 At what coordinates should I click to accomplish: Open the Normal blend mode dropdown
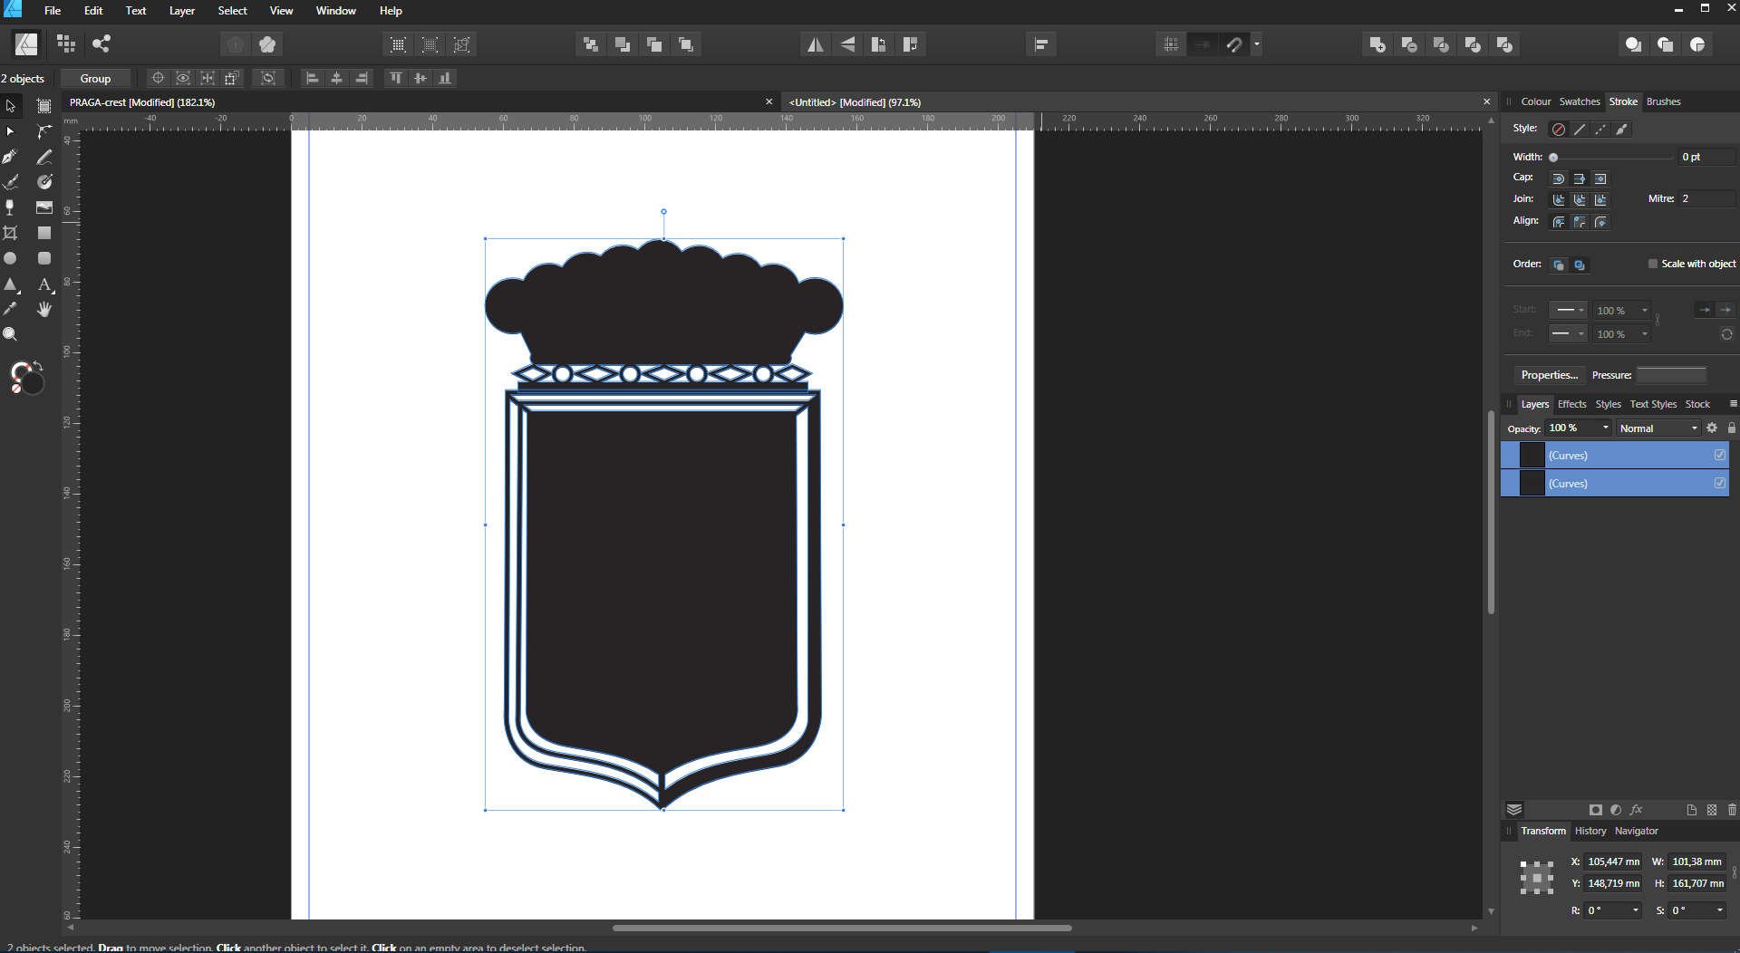click(1658, 428)
